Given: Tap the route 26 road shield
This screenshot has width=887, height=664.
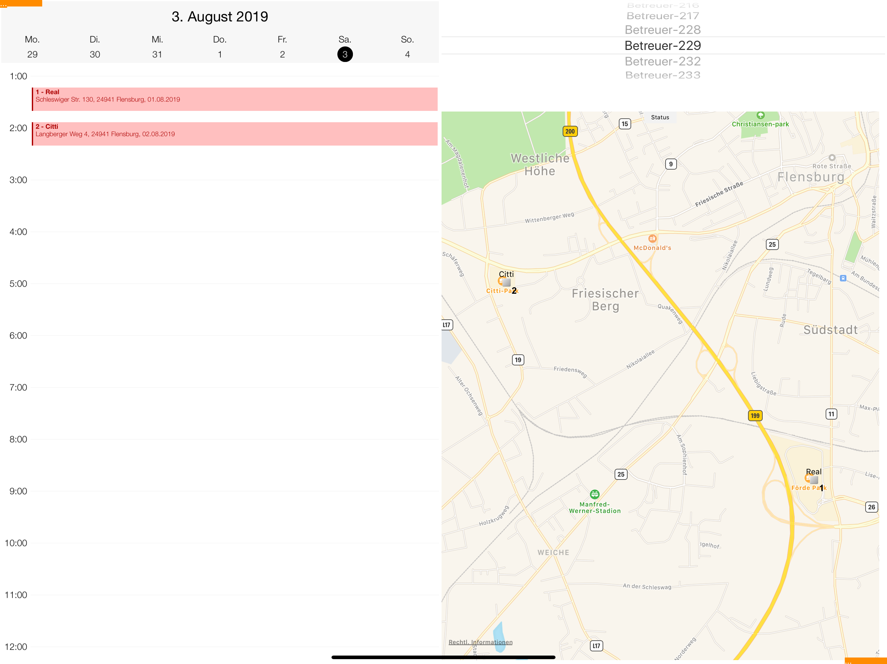Looking at the screenshot, I should click(x=871, y=507).
